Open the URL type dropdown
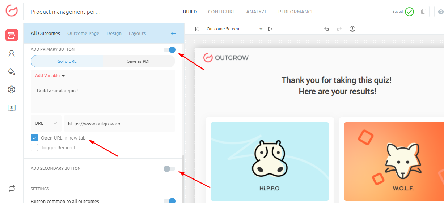444x203 pixels. 46,123
